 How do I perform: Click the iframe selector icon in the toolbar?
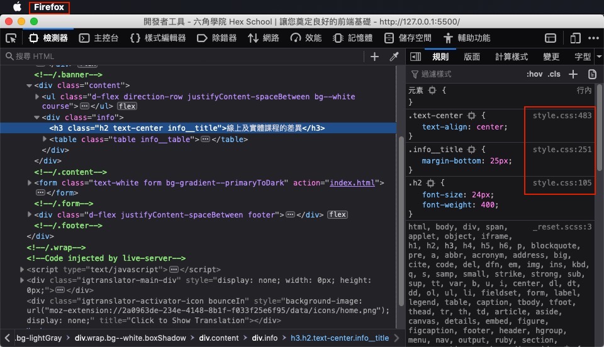pos(551,38)
